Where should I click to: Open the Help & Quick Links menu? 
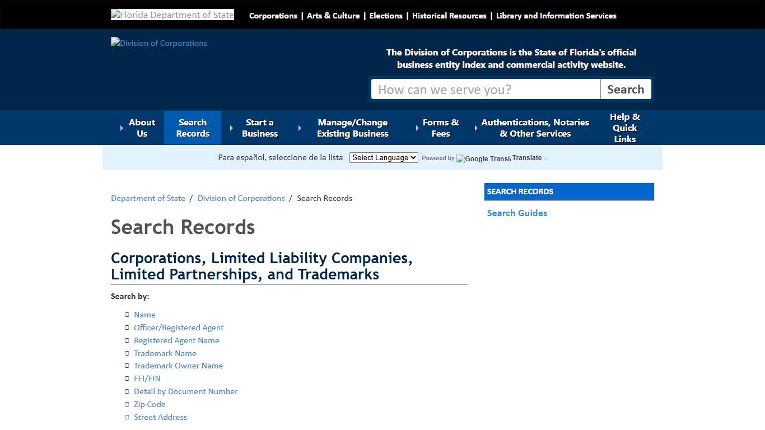tap(624, 128)
